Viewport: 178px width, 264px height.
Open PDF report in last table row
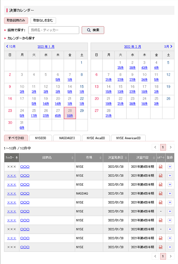point(161,247)
